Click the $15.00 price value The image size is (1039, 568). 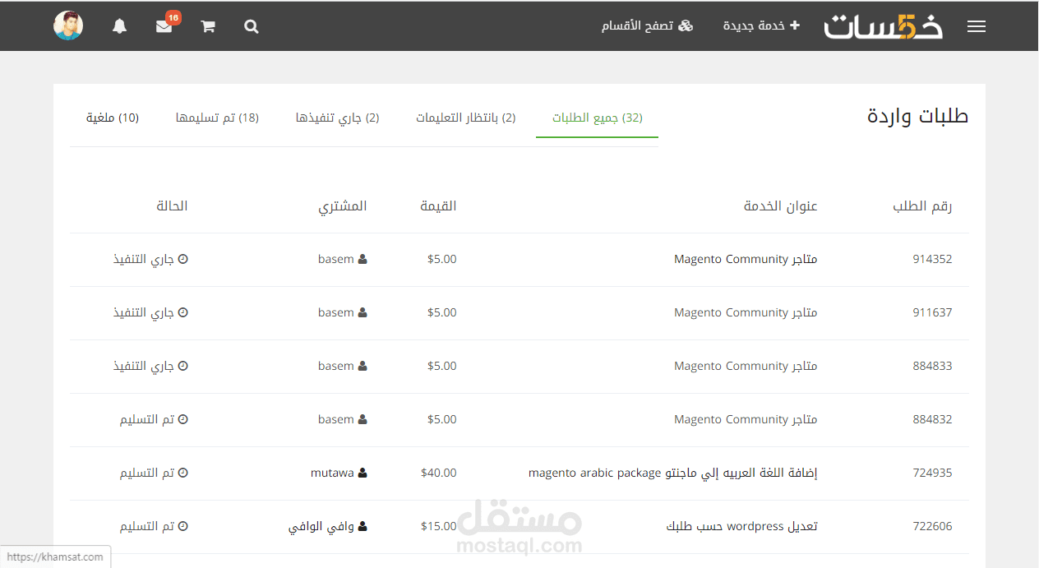[x=439, y=526]
